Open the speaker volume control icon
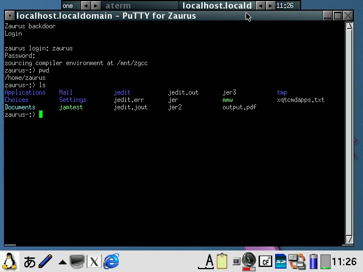This screenshot has height=272, width=363. tap(250, 261)
